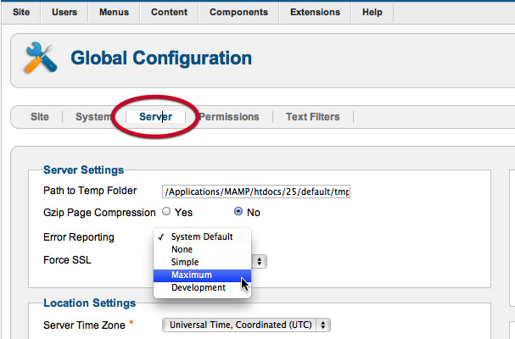Open the Menus menu
Viewport: 515px width, 339px height.
coord(114,12)
